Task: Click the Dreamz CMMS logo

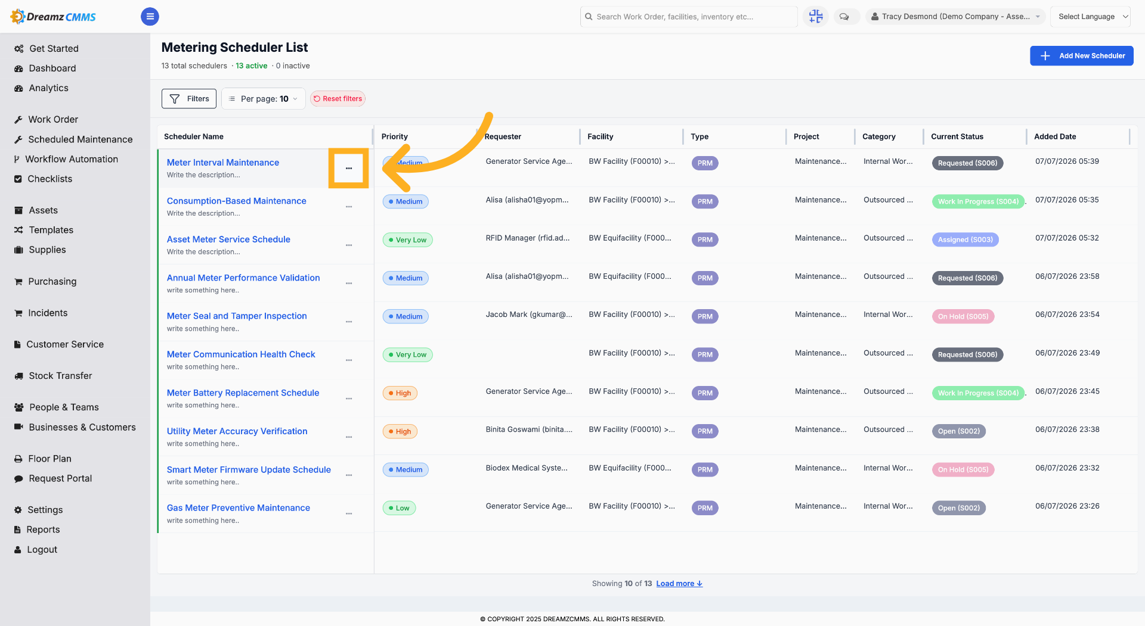Action: [54, 17]
